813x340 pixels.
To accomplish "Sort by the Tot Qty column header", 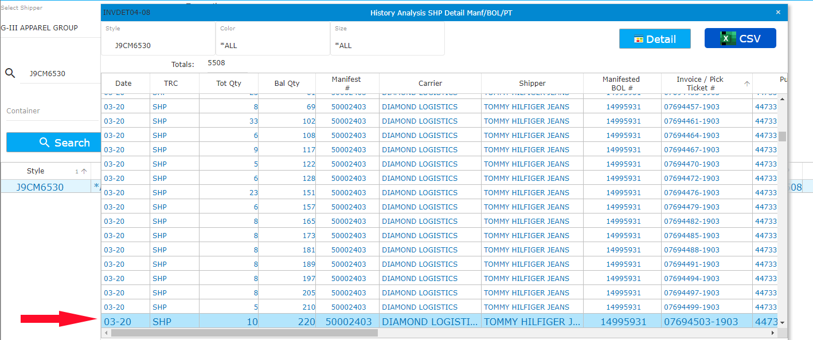I will 229,83.
